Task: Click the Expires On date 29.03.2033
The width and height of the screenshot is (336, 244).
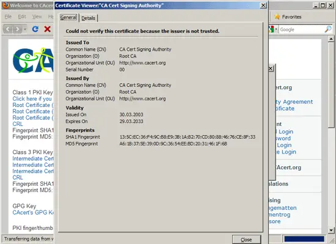Action: 131,121
